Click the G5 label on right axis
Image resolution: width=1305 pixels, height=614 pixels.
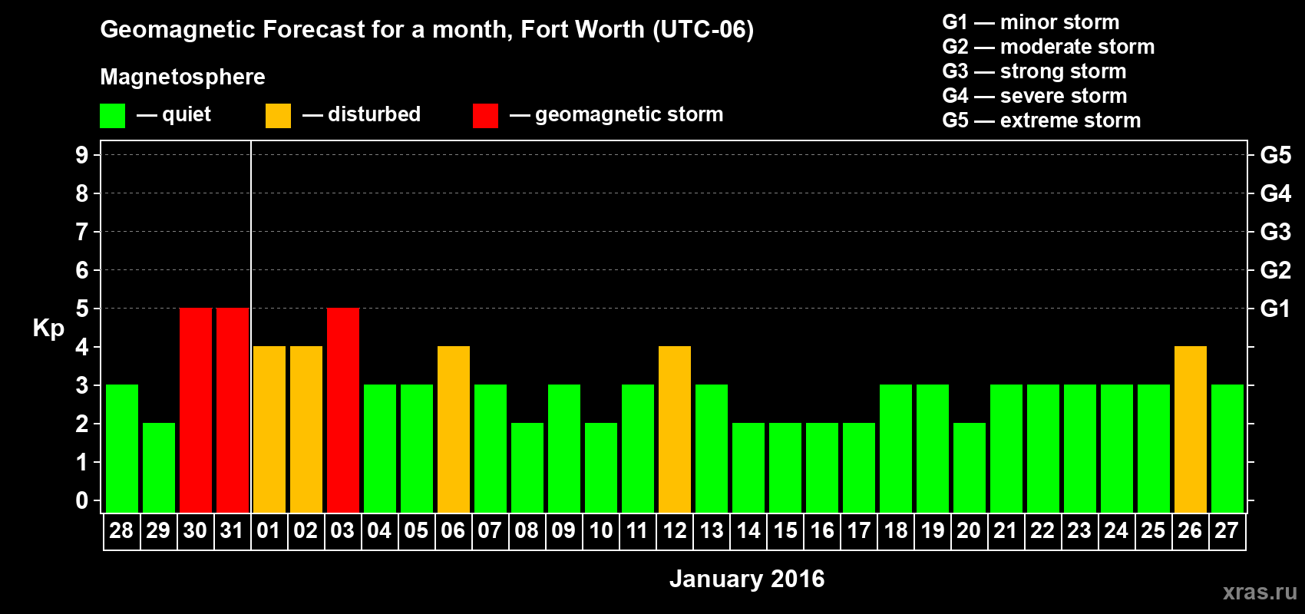(1276, 155)
